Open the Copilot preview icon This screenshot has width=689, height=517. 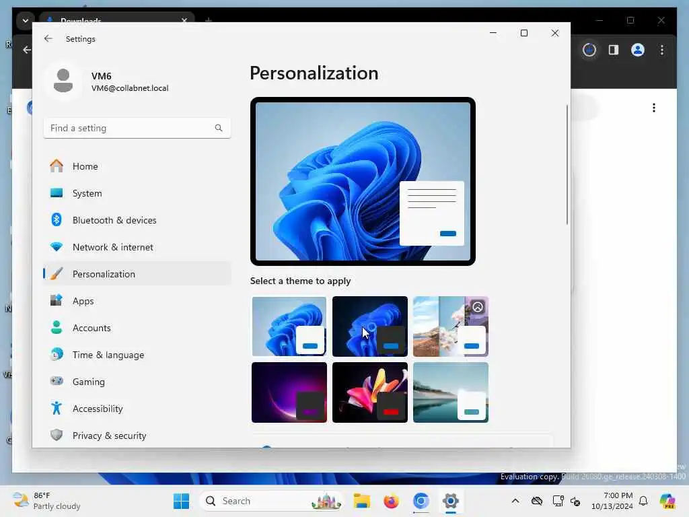pyautogui.click(x=667, y=501)
